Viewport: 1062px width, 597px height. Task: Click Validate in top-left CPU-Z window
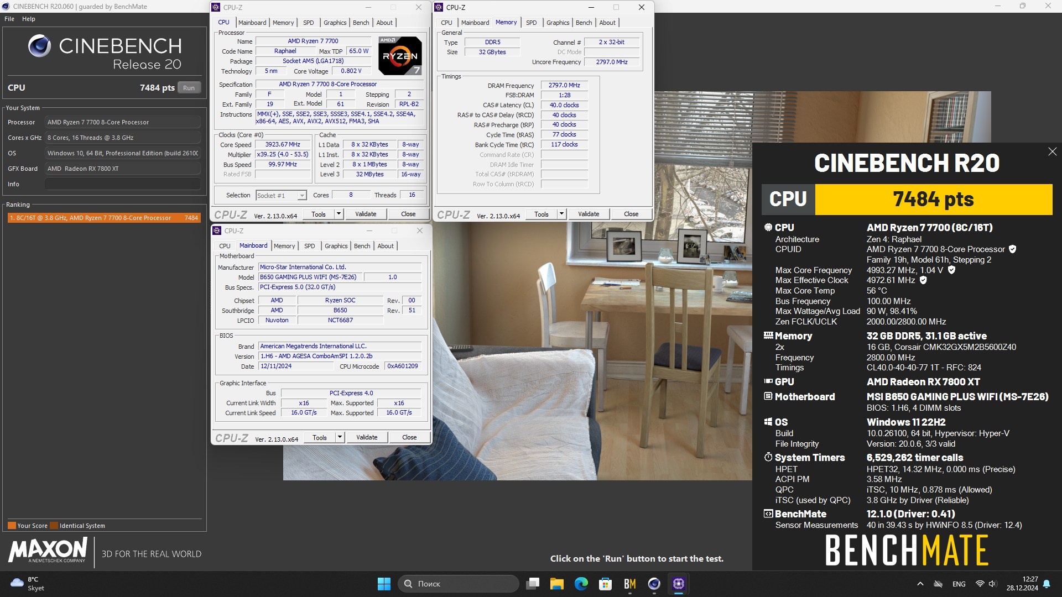pos(366,214)
